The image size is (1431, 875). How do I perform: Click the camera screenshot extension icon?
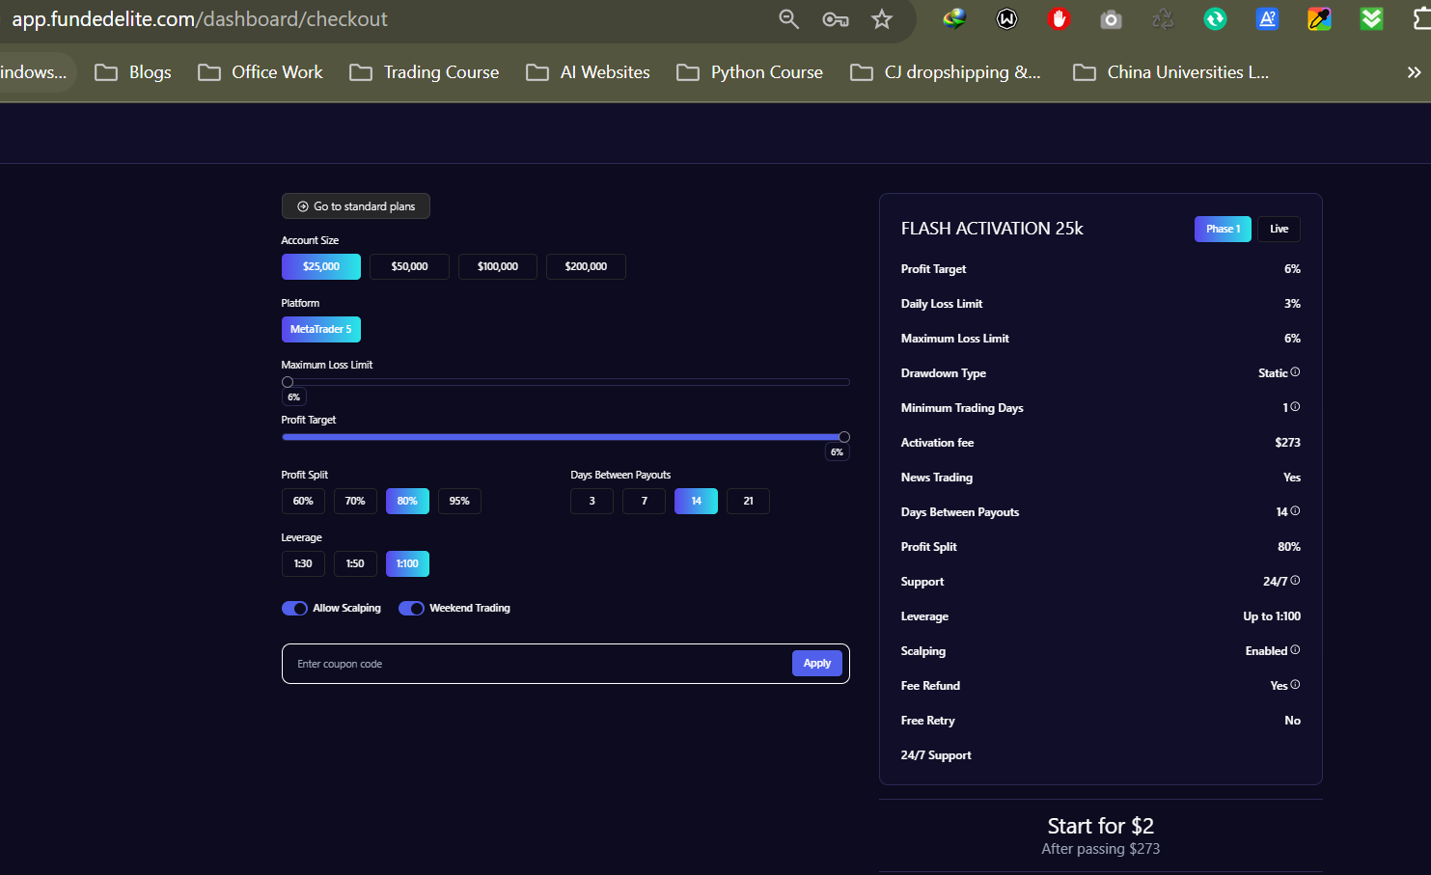[1111, 19]
